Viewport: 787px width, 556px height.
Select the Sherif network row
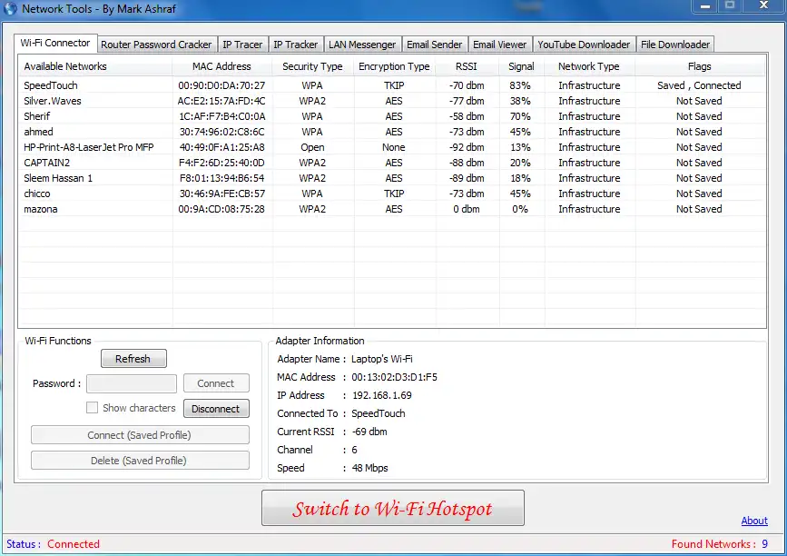tap(392, 116)
